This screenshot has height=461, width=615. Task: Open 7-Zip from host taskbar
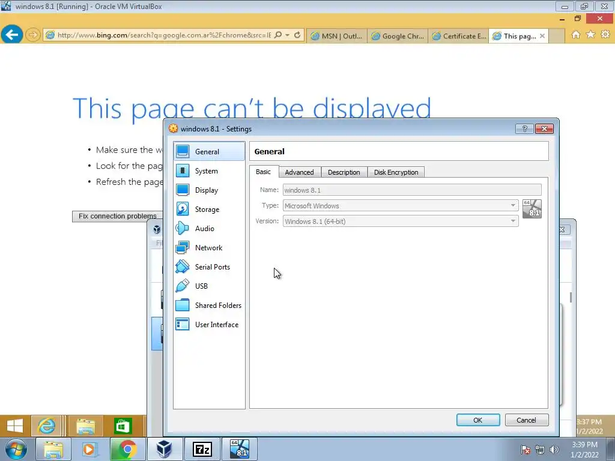[x=202, y=449]
